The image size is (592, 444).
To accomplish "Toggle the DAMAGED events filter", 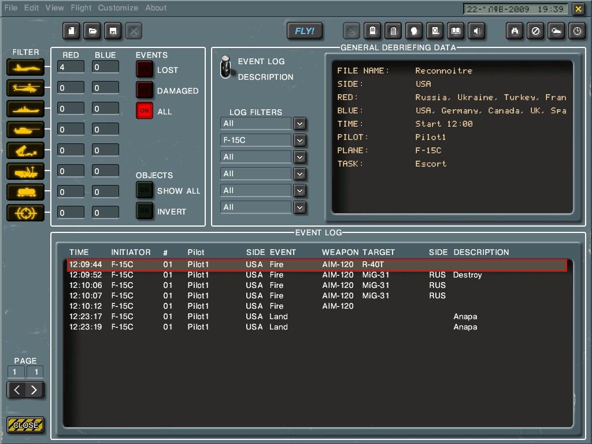I will pos(145,90).
